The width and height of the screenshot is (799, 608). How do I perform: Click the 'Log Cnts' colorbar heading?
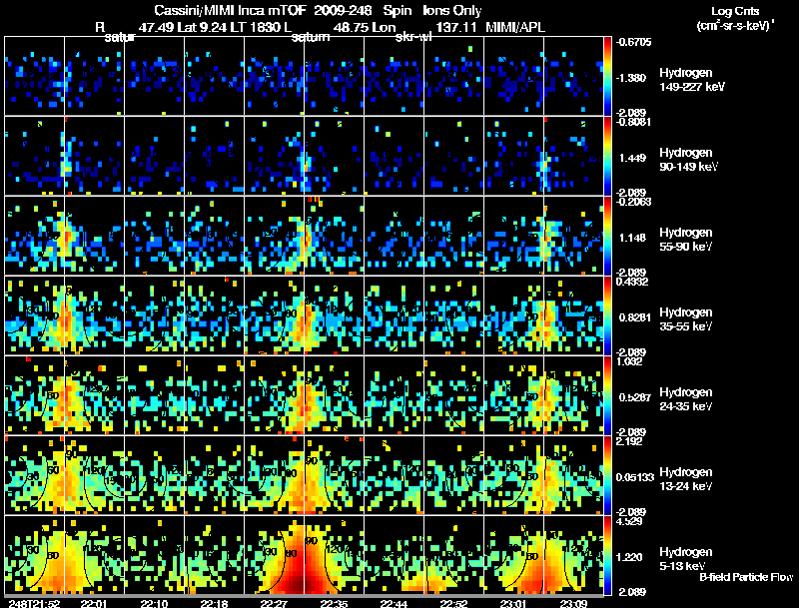point(735,11)
